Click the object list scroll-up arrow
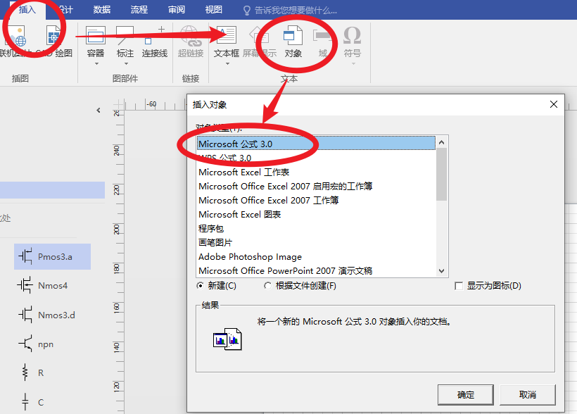Screen dimensions: 577x414 point(442,142)
